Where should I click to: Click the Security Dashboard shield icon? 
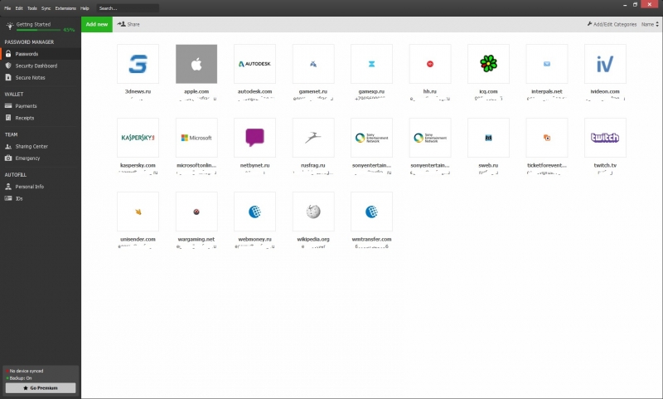tap(8, 66)
